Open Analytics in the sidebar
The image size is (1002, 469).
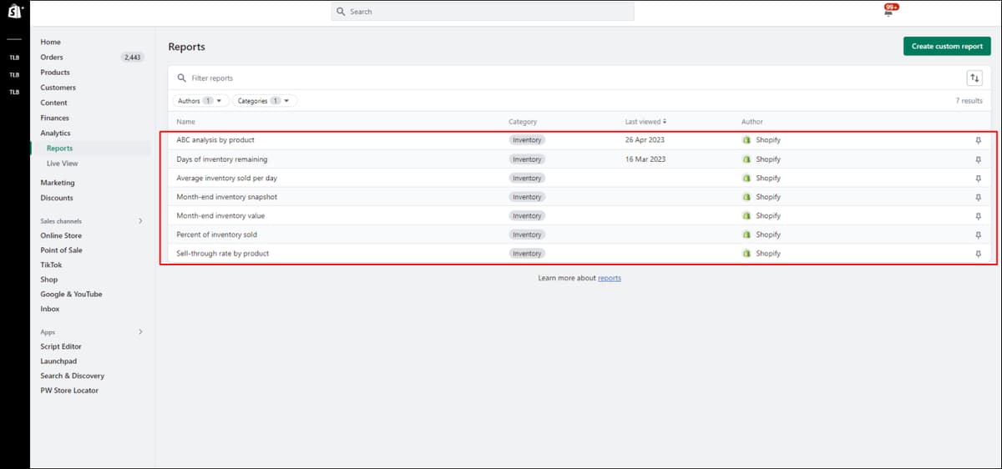(x=55, y=134)
